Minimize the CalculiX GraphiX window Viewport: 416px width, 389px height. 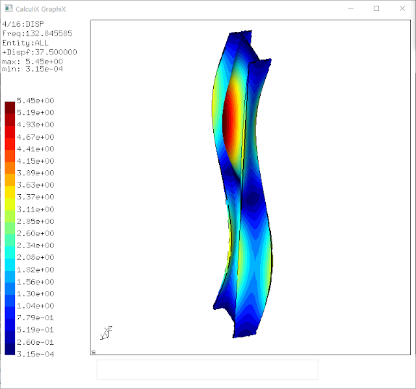(x=351, y=8)
